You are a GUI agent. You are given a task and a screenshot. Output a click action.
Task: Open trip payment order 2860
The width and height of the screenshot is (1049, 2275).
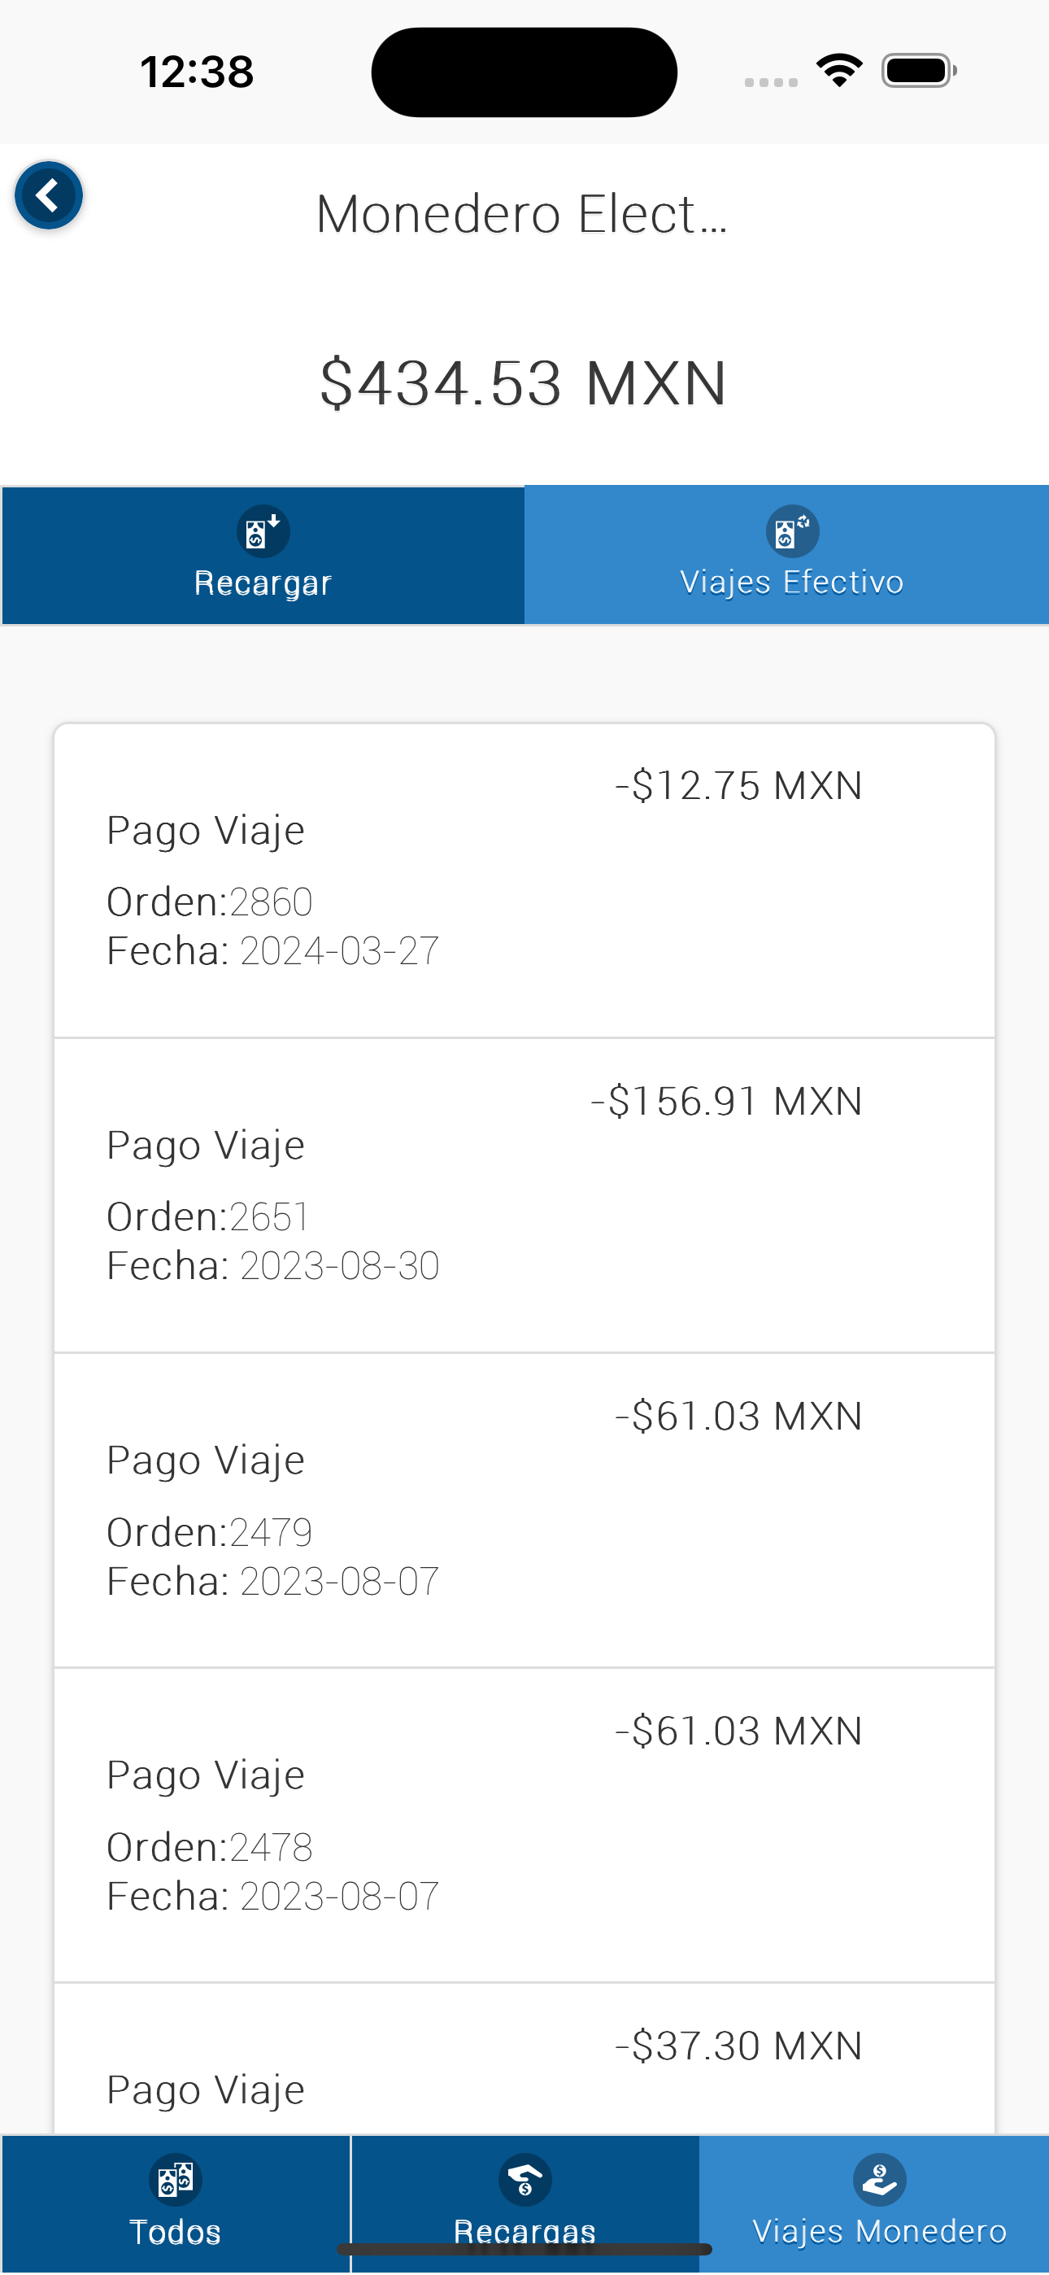click(524, 880)
